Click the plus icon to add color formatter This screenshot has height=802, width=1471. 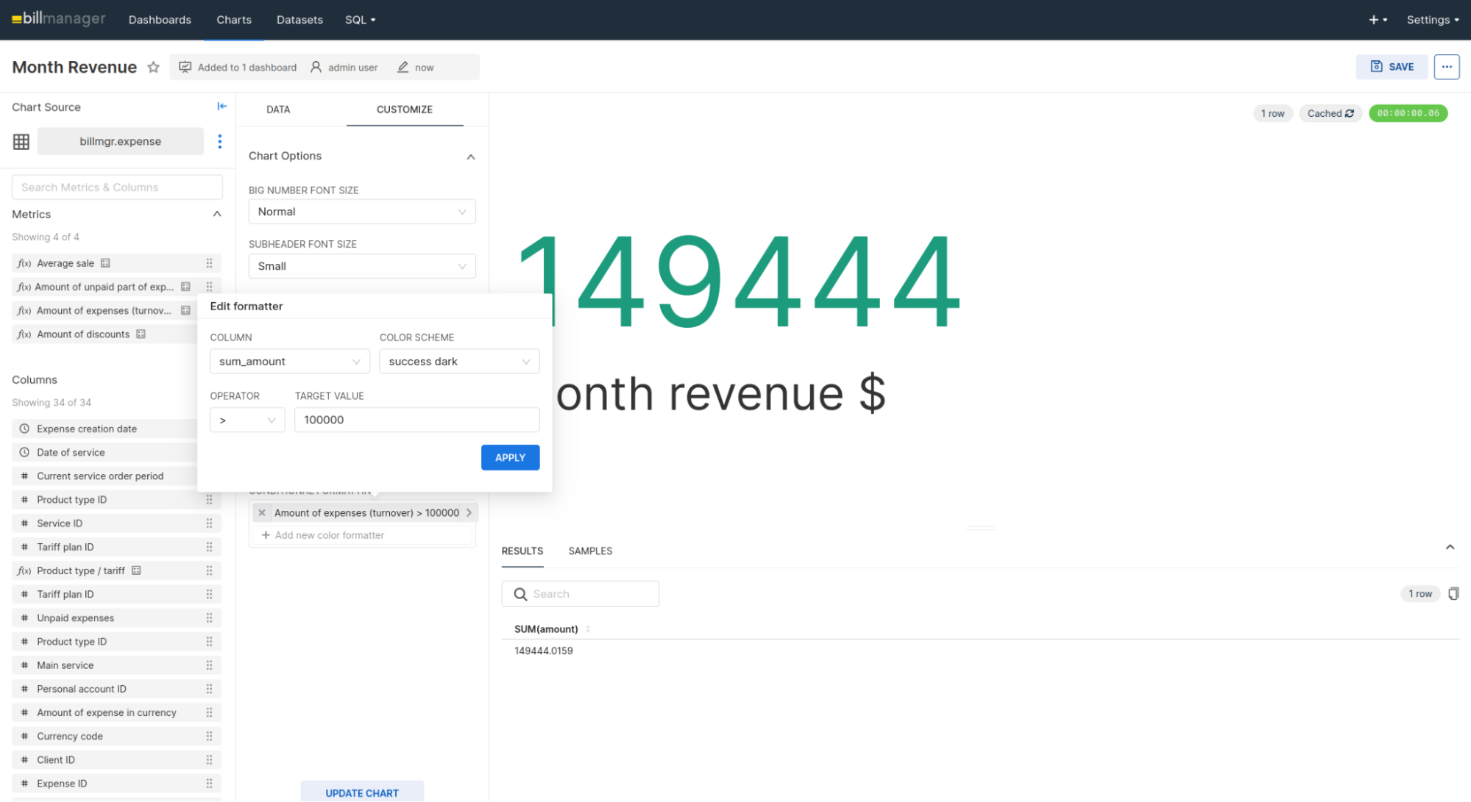point(266,535)
